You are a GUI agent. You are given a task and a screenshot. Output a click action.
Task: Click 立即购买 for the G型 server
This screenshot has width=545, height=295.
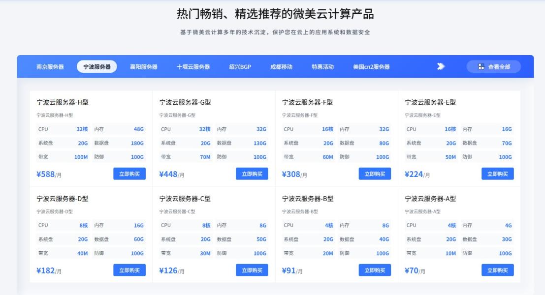[x=252, y=174]
